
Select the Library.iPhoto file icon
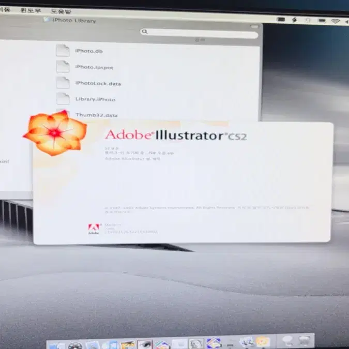[63, 99]
